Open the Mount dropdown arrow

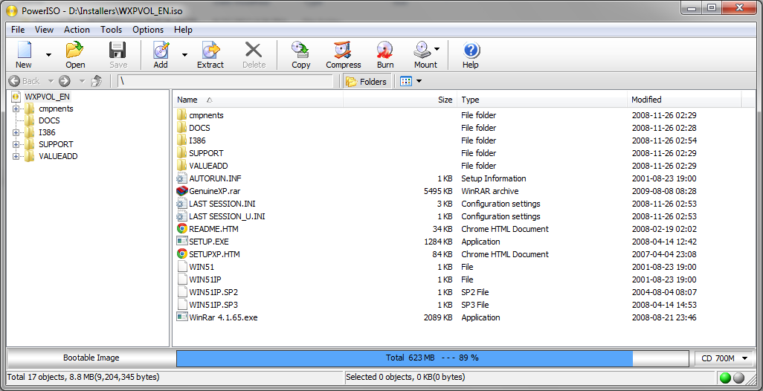(x=437, y=48)
